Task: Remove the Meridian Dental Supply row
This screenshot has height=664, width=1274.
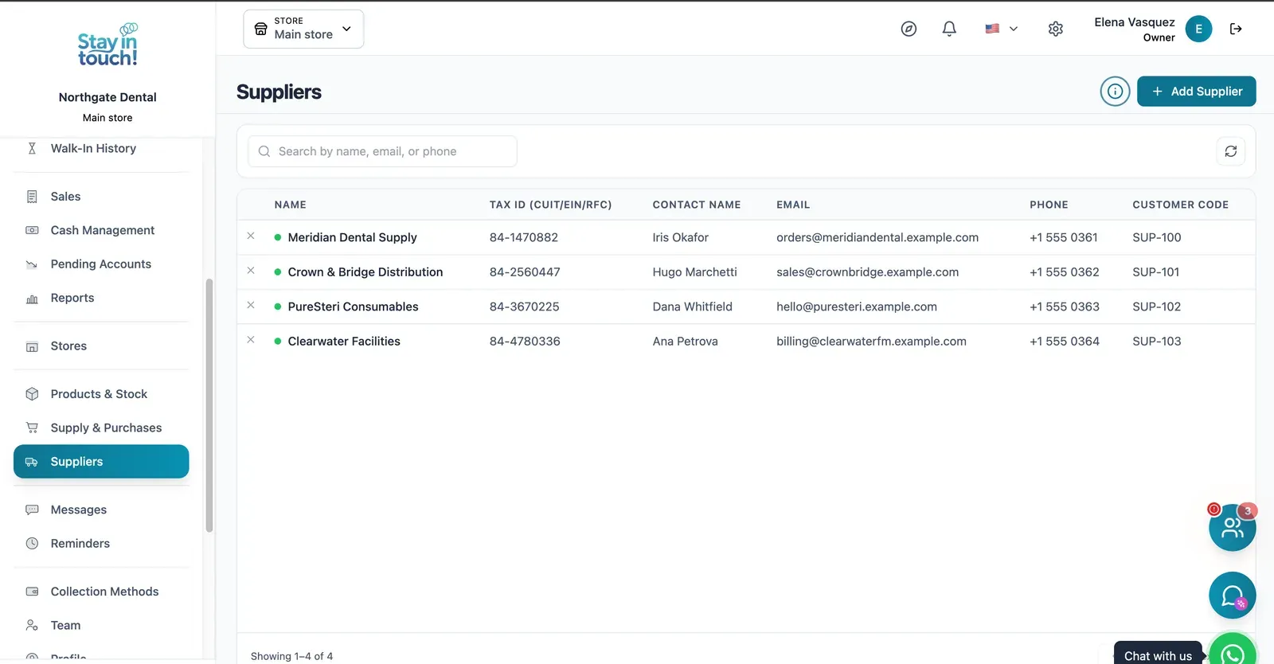Action: point(251,236)
